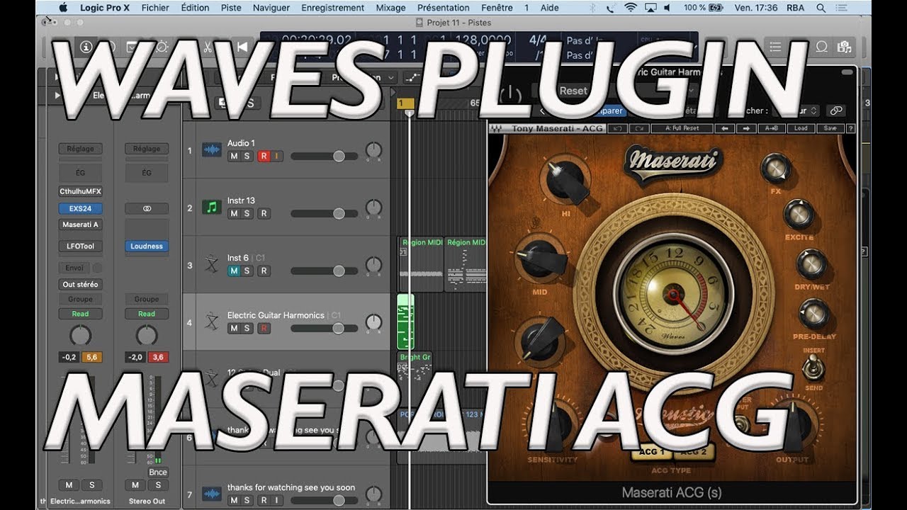Image resolution: width=907 pixels, height=510 pixels.
Task: Click the Save button in the Waves plugin
Action: (x=830, y=129)
